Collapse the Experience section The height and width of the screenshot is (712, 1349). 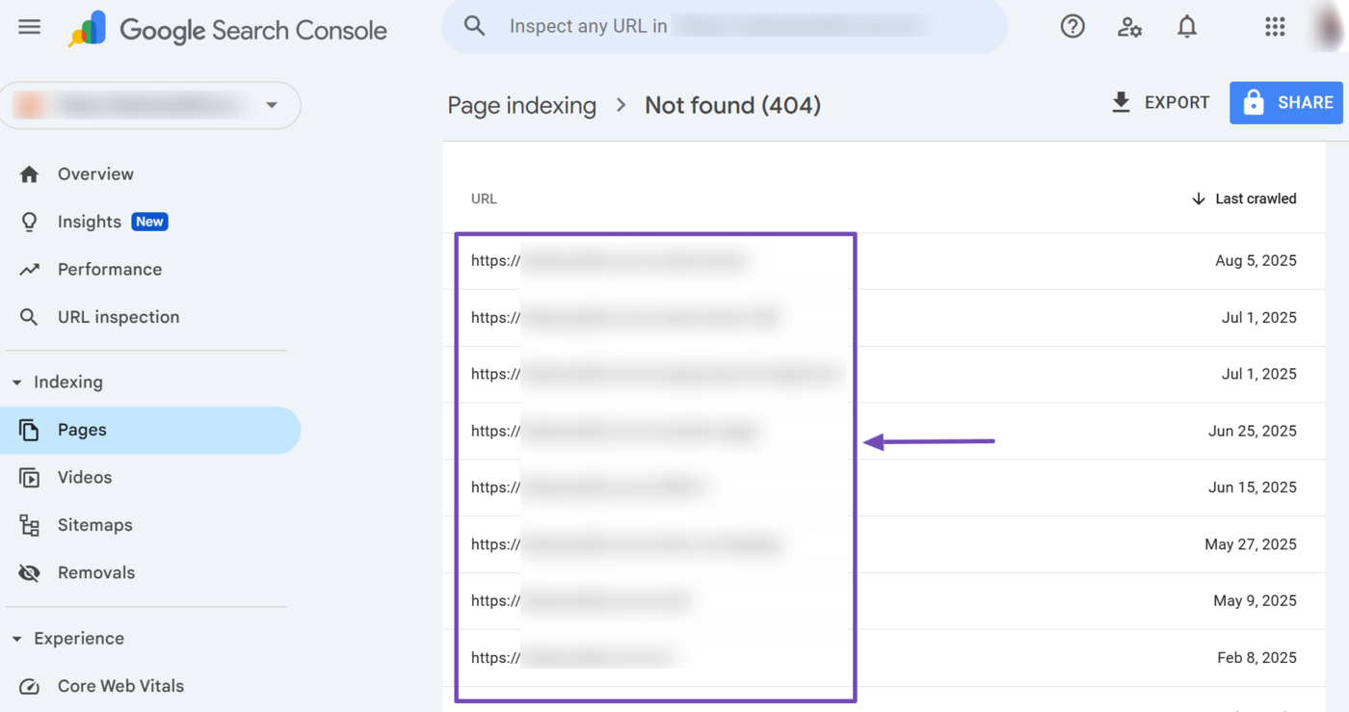(16, 639)
